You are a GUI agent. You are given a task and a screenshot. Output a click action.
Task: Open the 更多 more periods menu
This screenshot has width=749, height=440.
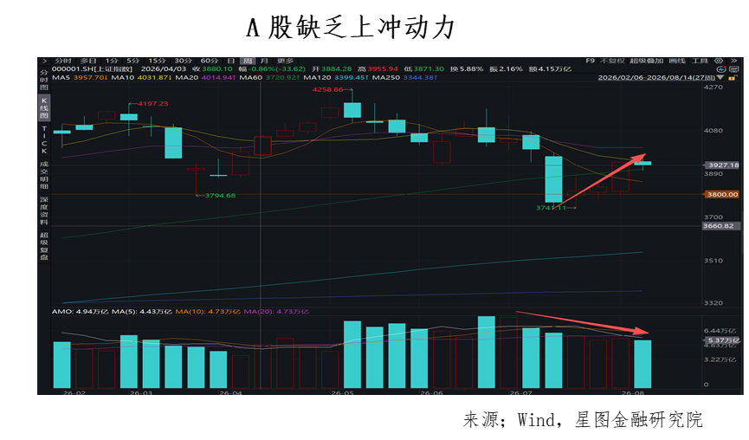pyautogui.click(x=285, y=61)
